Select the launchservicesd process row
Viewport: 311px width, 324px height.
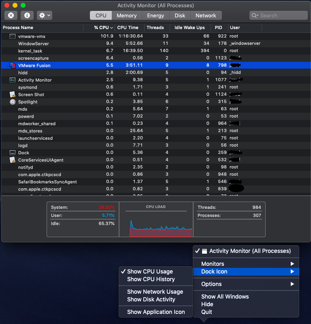pos(156,138)
